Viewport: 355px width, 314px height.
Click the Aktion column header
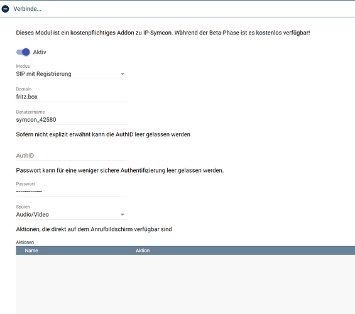coord(143,251)
